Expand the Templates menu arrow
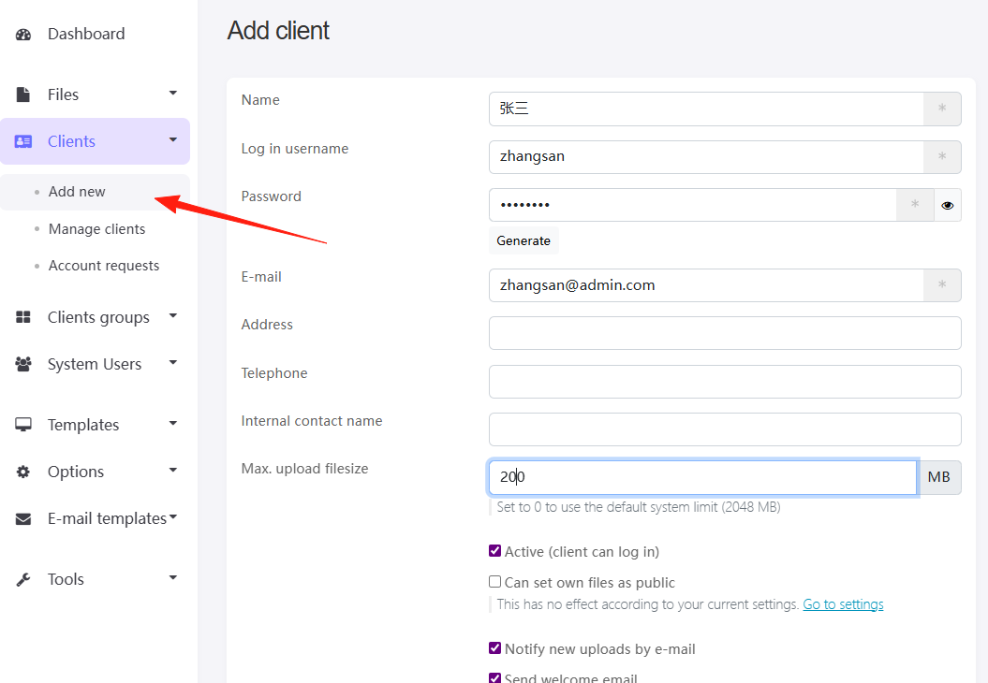Image resolution: width=988 pixels, height=683 pixels. point(172,423)
